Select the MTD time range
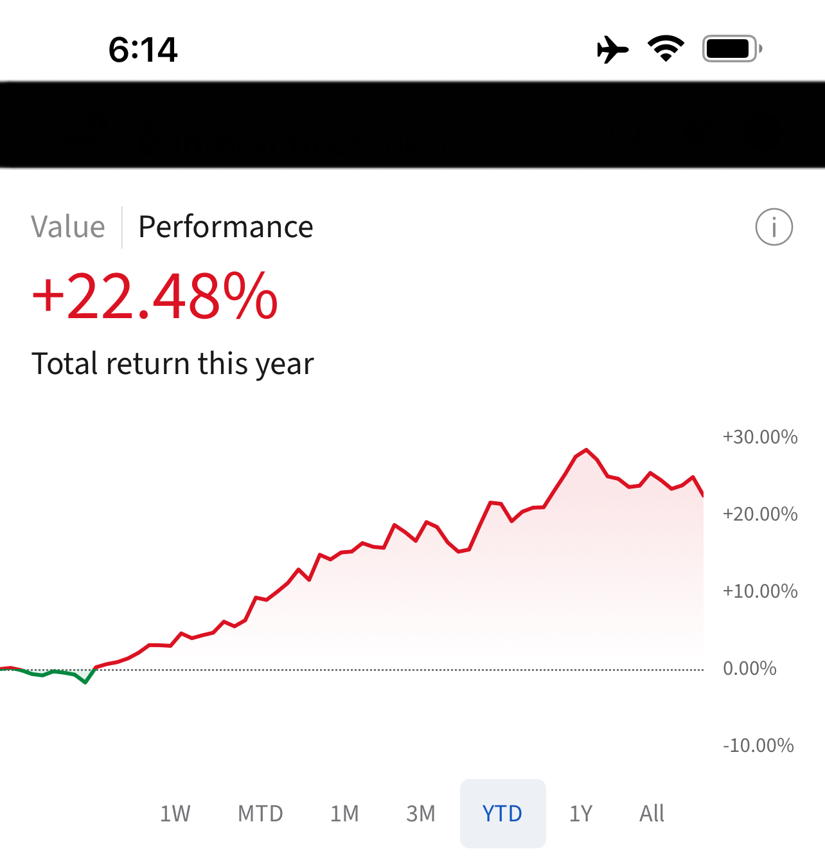825x867 pixels. coord(260,814)
